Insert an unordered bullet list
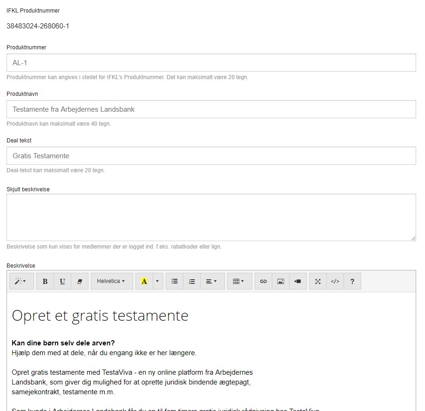 point(175,281)
